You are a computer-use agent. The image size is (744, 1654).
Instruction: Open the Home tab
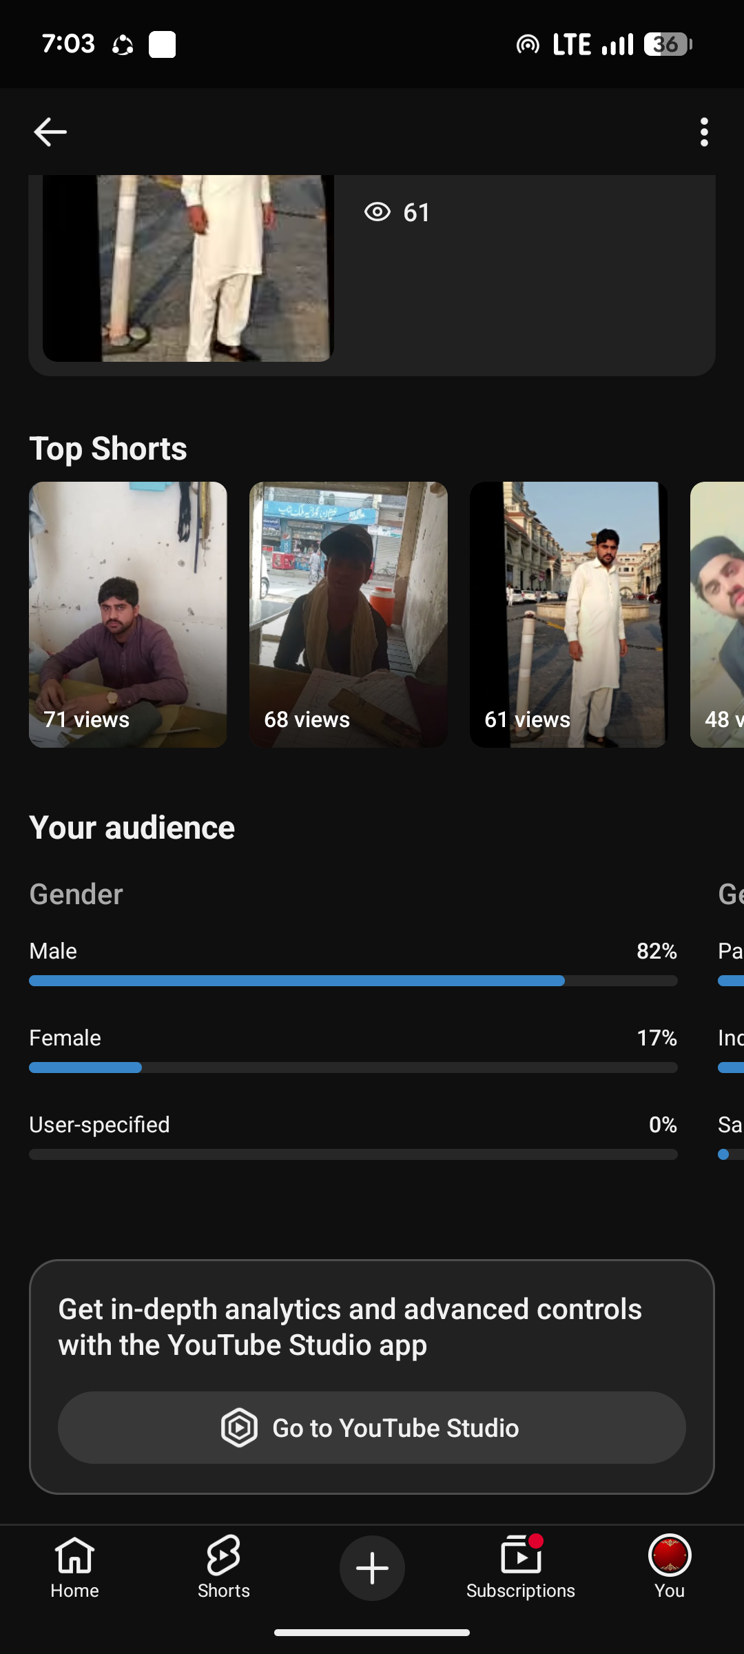[x=74, y=1566]
